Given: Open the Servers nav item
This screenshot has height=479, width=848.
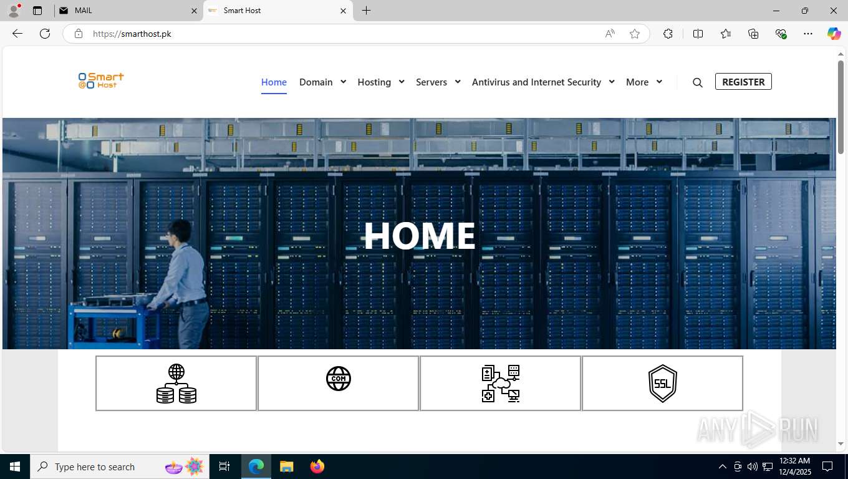Looking at the screenshot, I should pyautogui.click(x=431, y=82).
